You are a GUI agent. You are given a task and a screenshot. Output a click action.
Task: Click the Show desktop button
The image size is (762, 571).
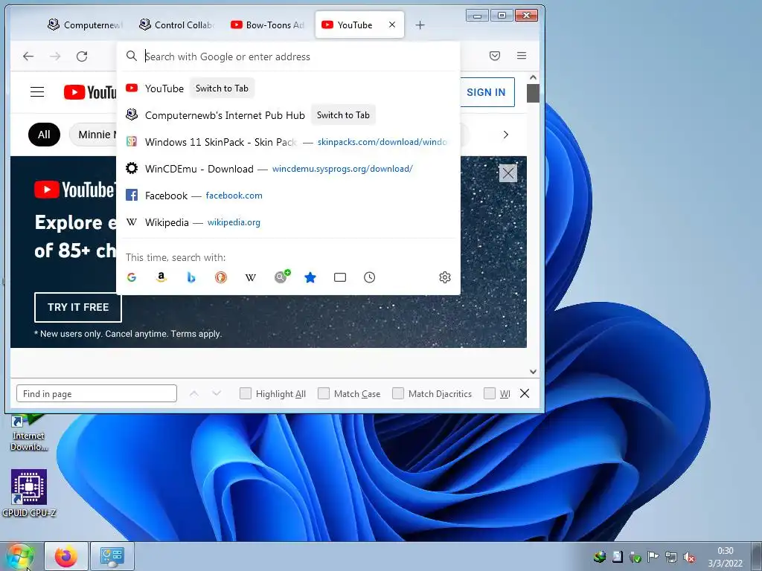[756, 556]
